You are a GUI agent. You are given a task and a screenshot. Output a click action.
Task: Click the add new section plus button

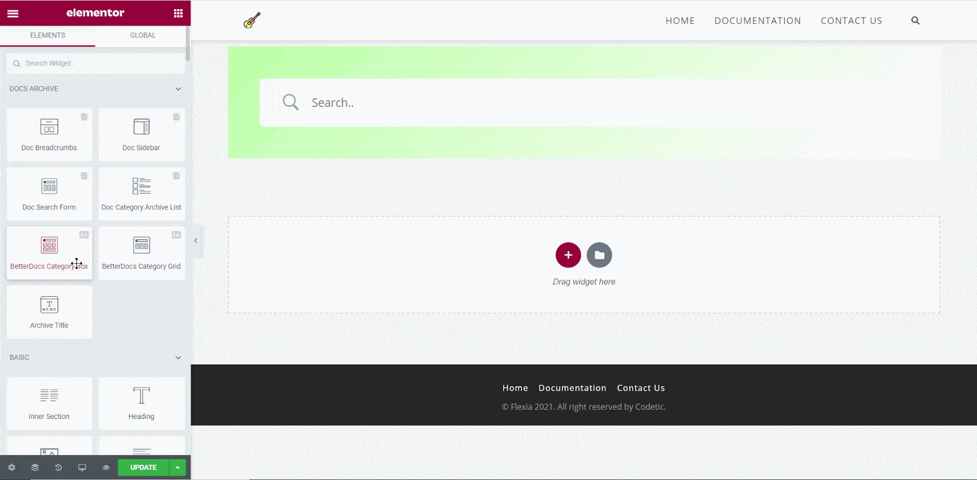pyautogui.click(x=568, y=255)
